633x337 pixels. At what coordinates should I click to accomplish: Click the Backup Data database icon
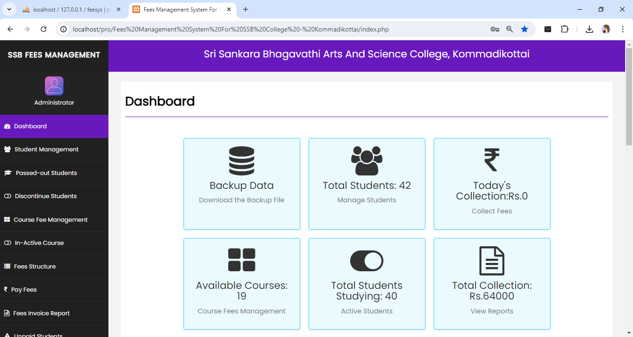click(241, 161)
